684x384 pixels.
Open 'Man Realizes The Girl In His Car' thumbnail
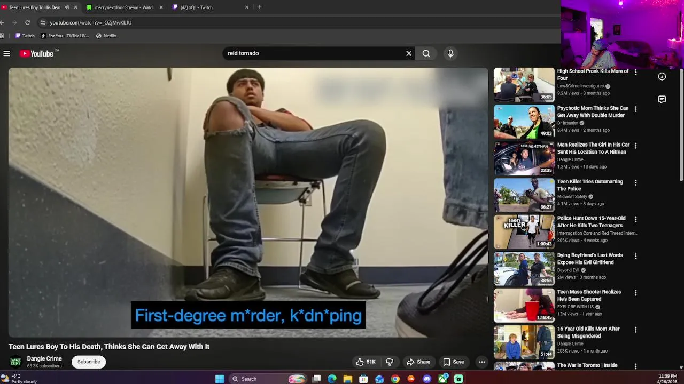[x=524, y=158]
